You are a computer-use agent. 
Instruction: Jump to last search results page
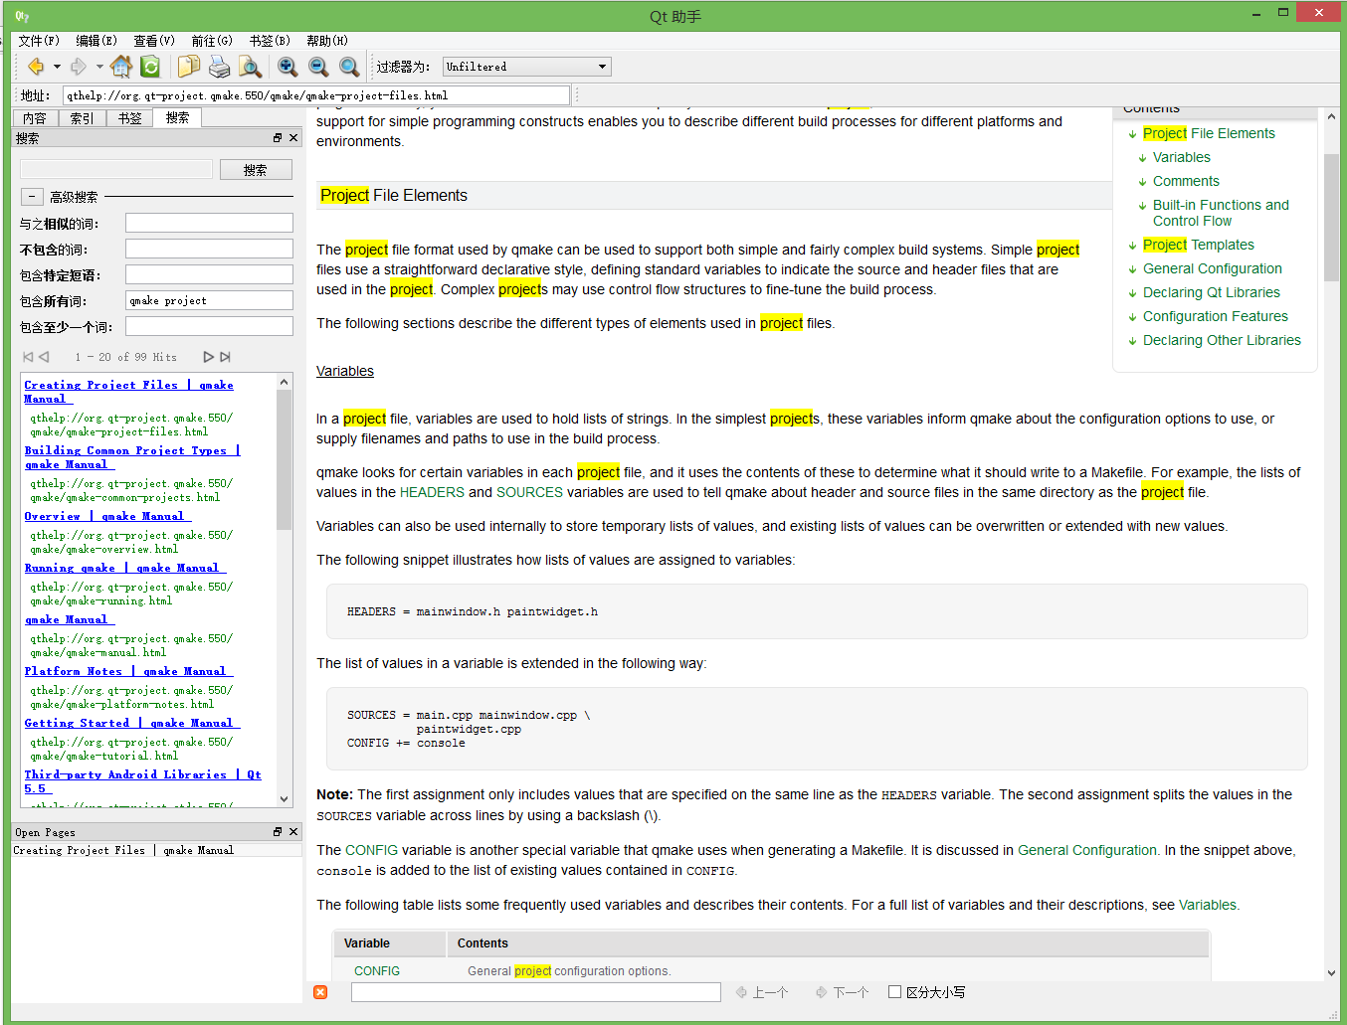click(x=226, y=356)
